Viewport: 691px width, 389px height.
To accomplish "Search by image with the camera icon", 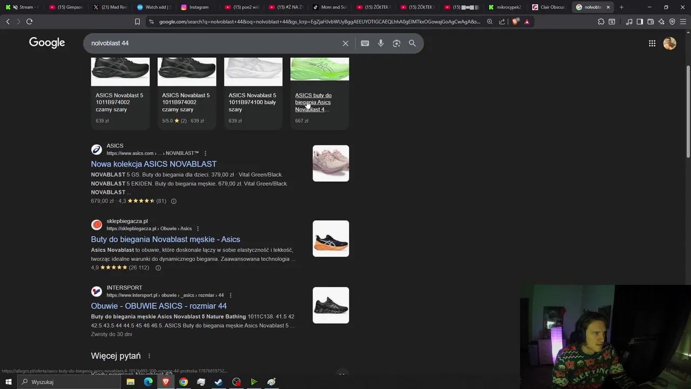I will point(397,43).
